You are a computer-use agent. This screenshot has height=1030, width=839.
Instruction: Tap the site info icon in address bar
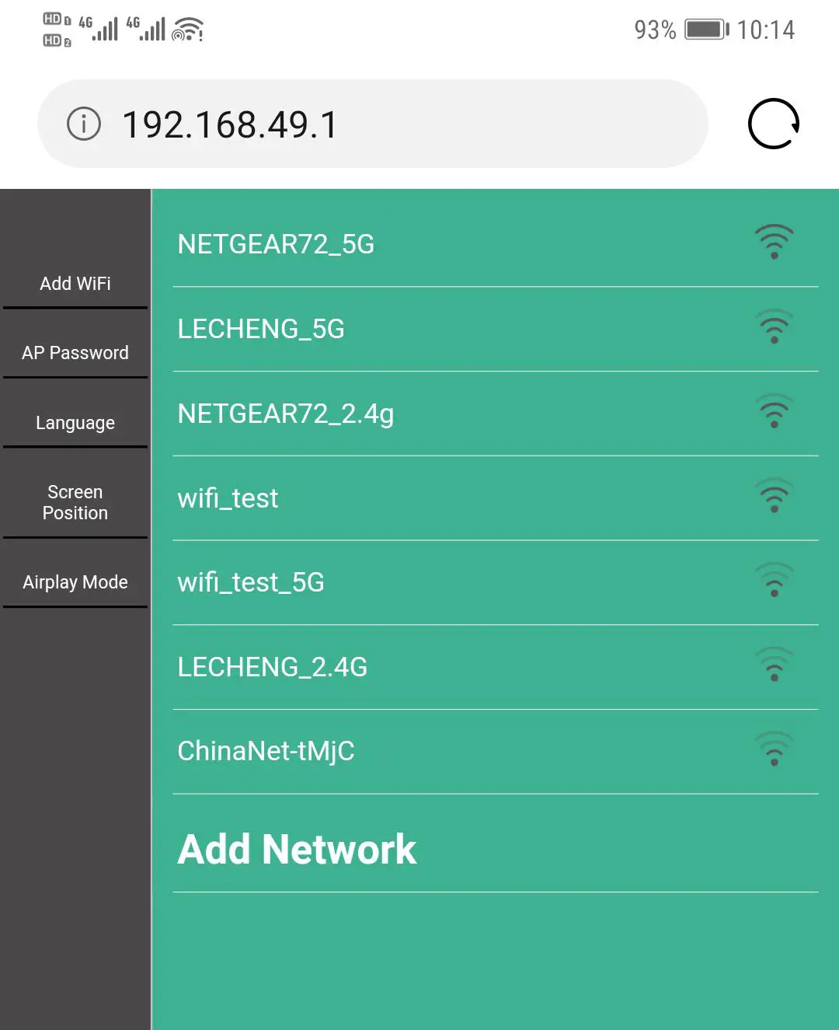(x=84, y=124)
